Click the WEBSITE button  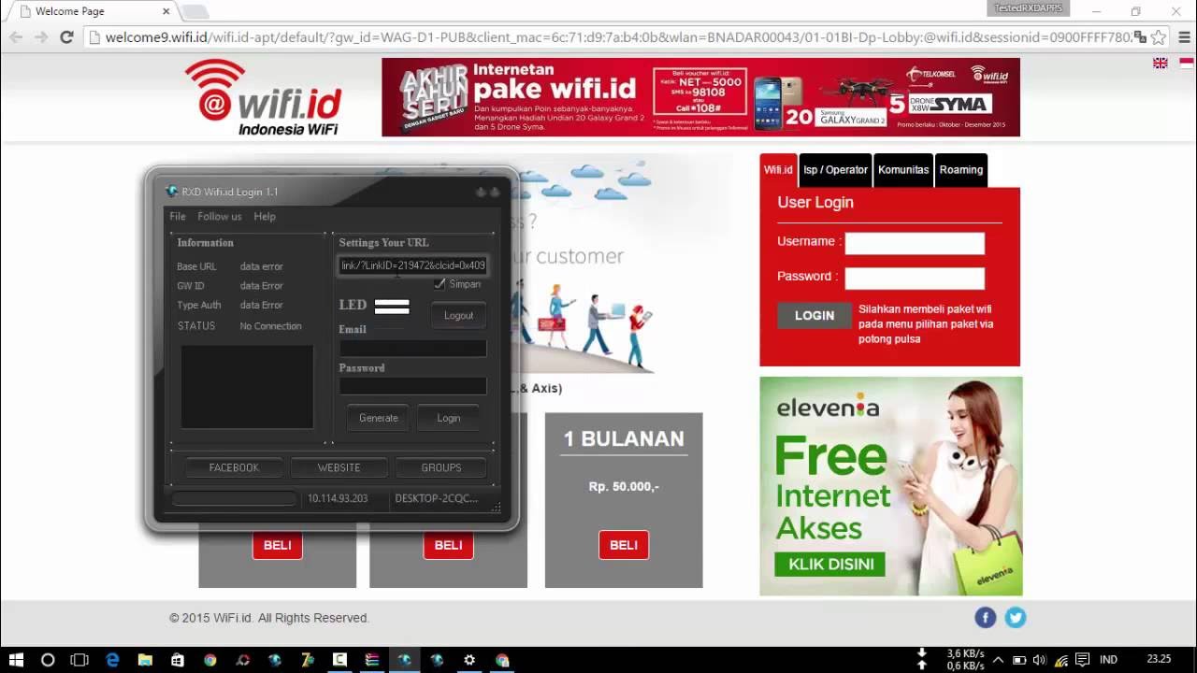[339, 467]
